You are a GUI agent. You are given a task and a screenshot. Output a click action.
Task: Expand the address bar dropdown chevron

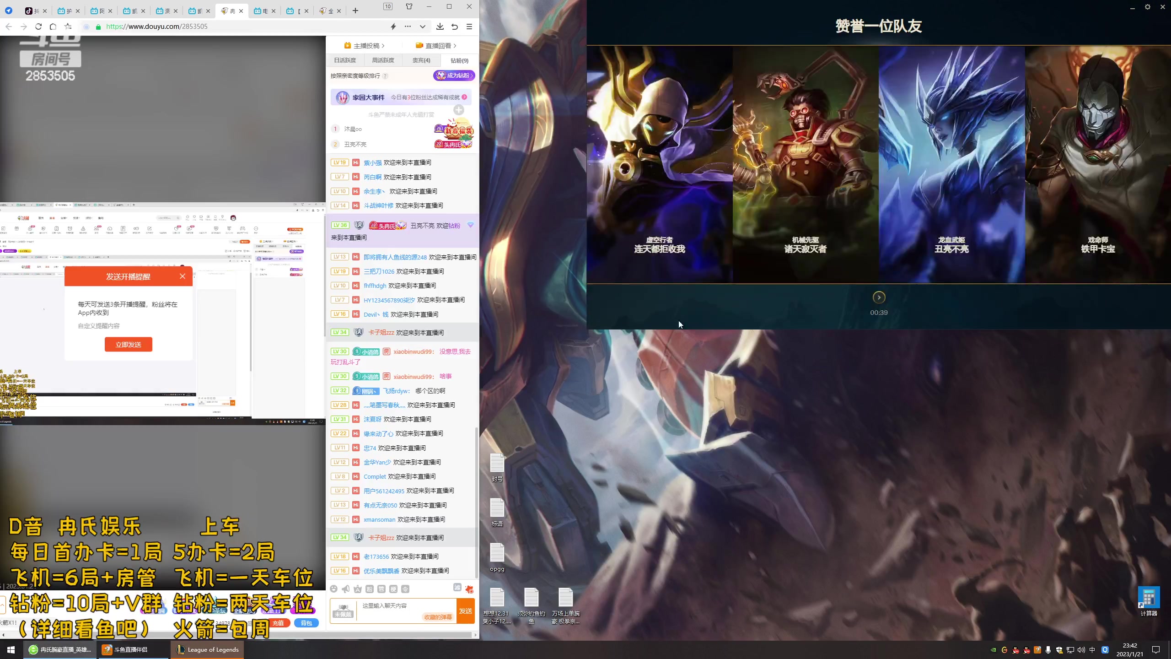click(423, 27)
